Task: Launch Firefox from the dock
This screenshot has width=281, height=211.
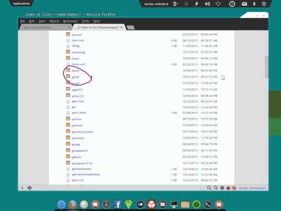Action: click(x=73, y=205)
